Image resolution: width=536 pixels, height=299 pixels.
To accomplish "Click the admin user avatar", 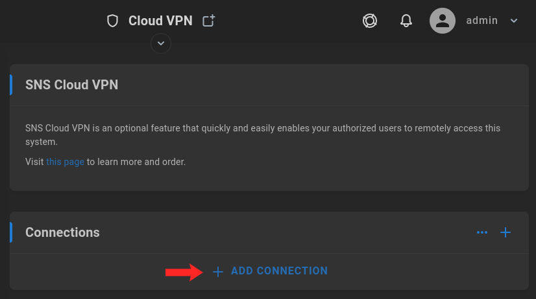I will (x=443, y=21).
